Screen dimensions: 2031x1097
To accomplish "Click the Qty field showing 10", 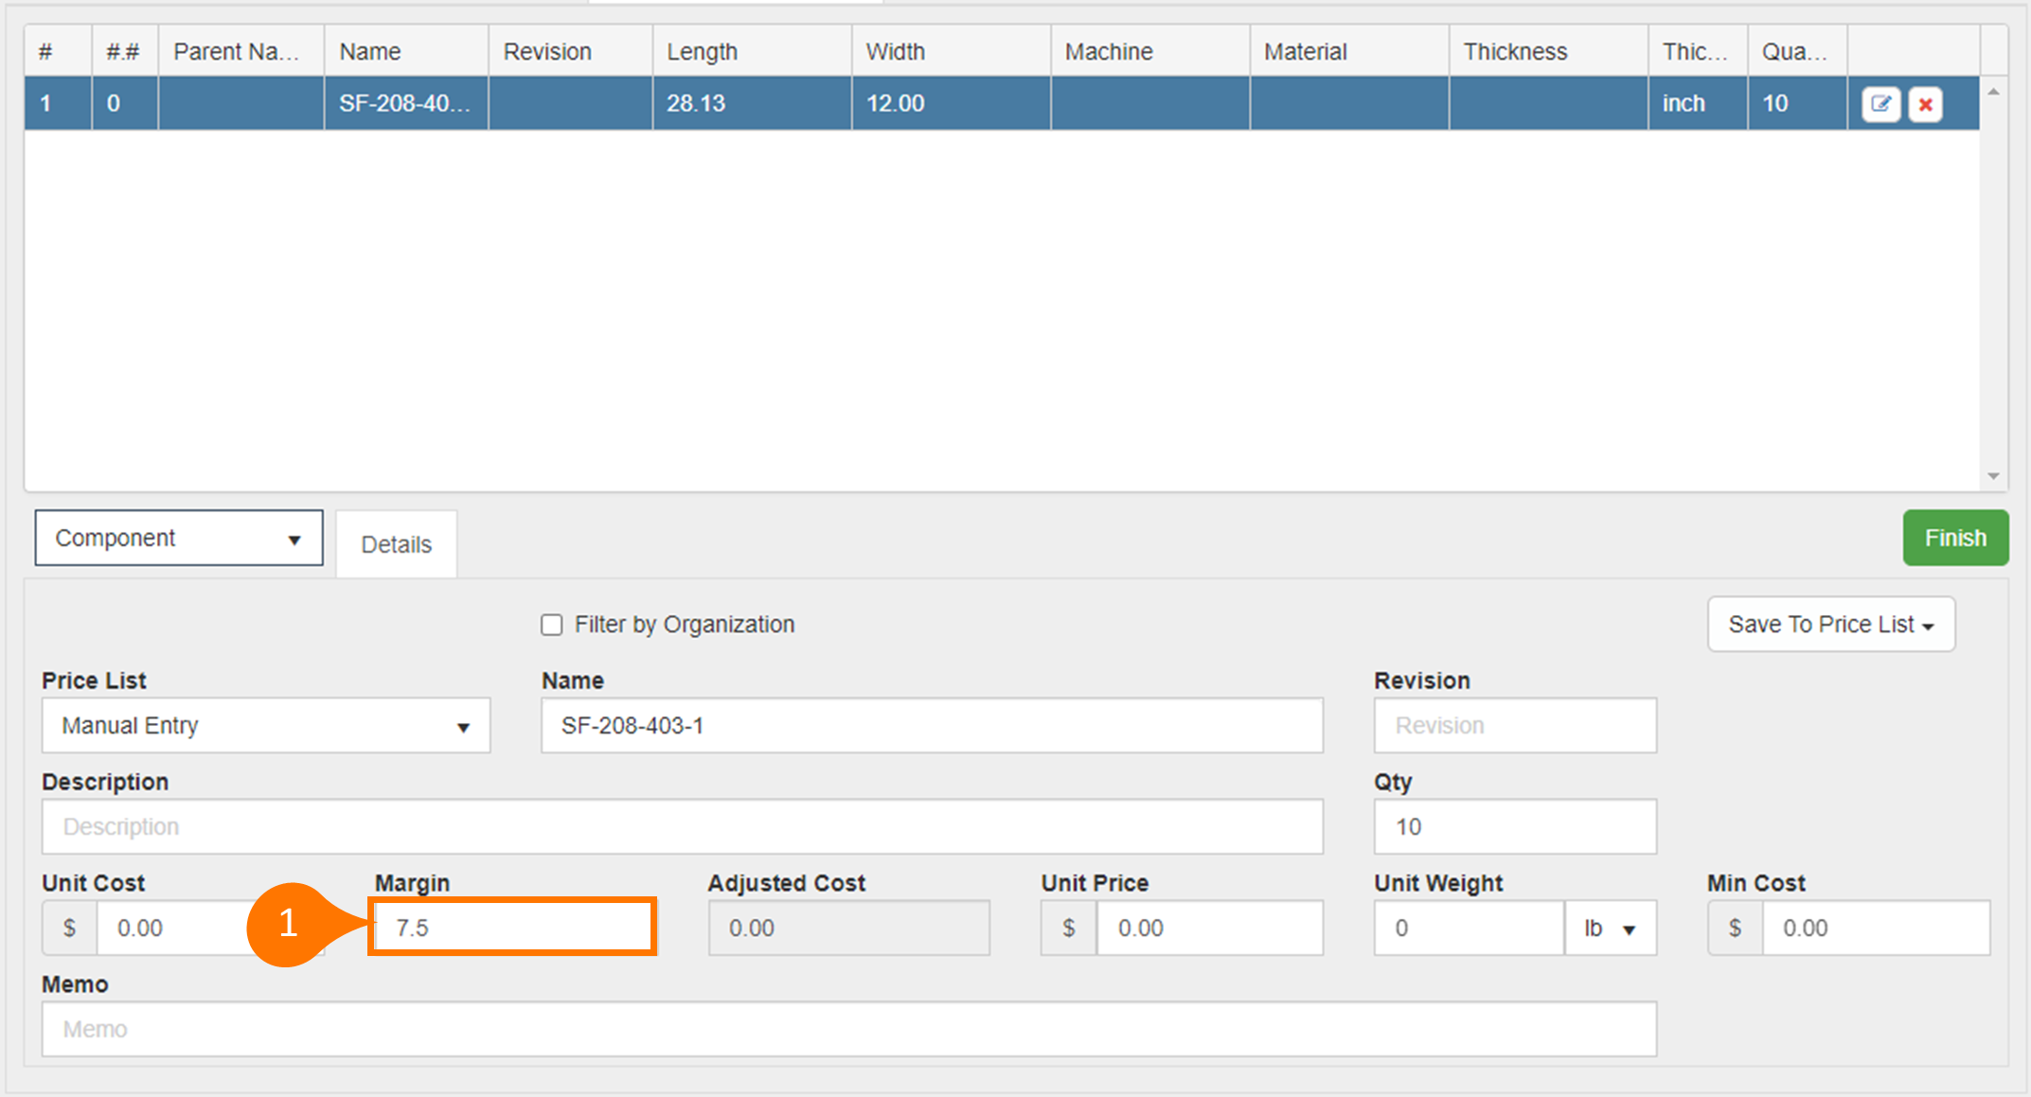I will tap(1514, 827).
